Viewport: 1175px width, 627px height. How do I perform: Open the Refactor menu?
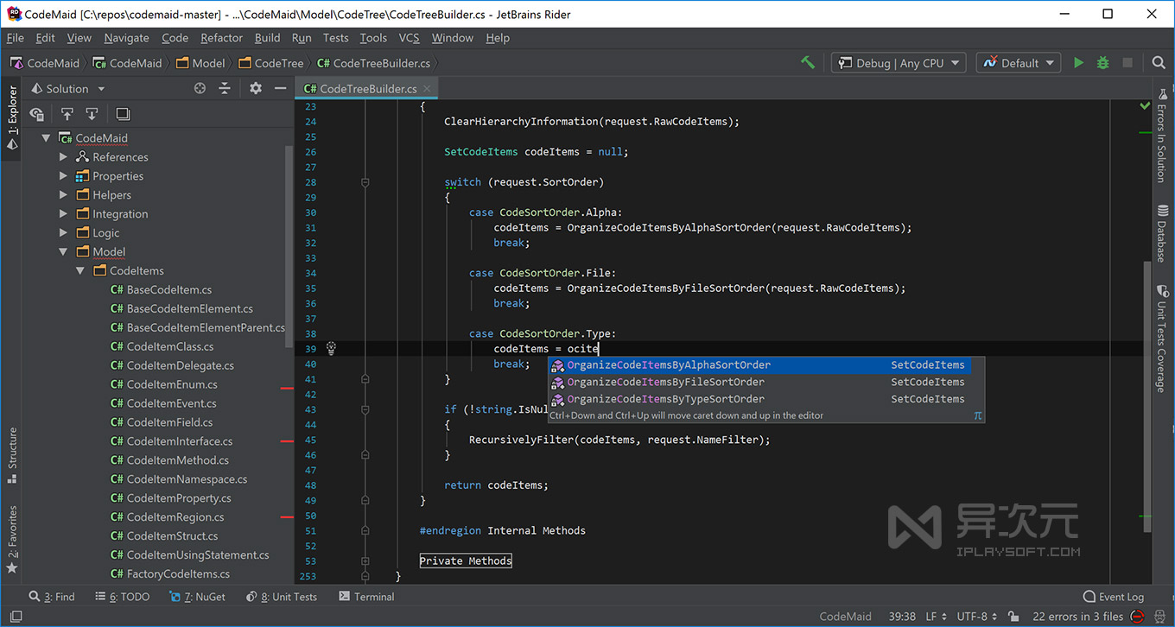click(221, 38)
